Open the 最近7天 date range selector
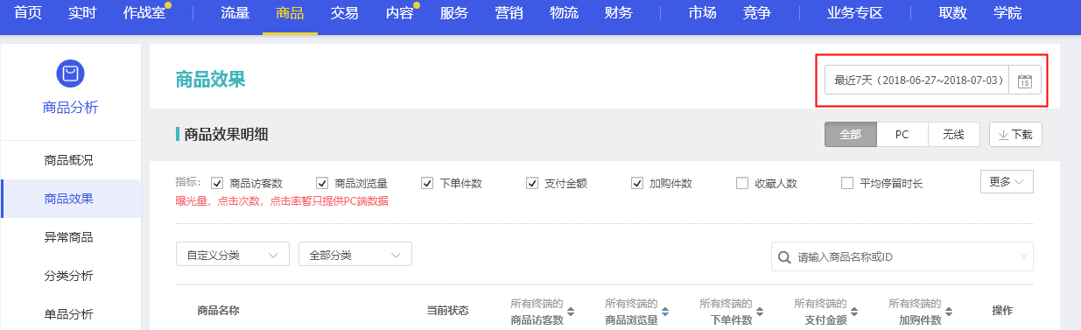The height and width of the screenshot is (330, 1081). 917,81
